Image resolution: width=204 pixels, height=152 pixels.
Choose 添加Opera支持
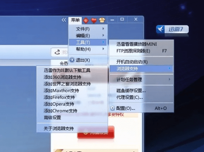click(x=72, y=104)
